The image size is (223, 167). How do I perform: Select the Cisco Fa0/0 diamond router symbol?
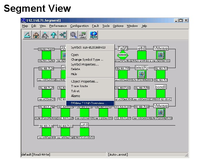(123, 55)
